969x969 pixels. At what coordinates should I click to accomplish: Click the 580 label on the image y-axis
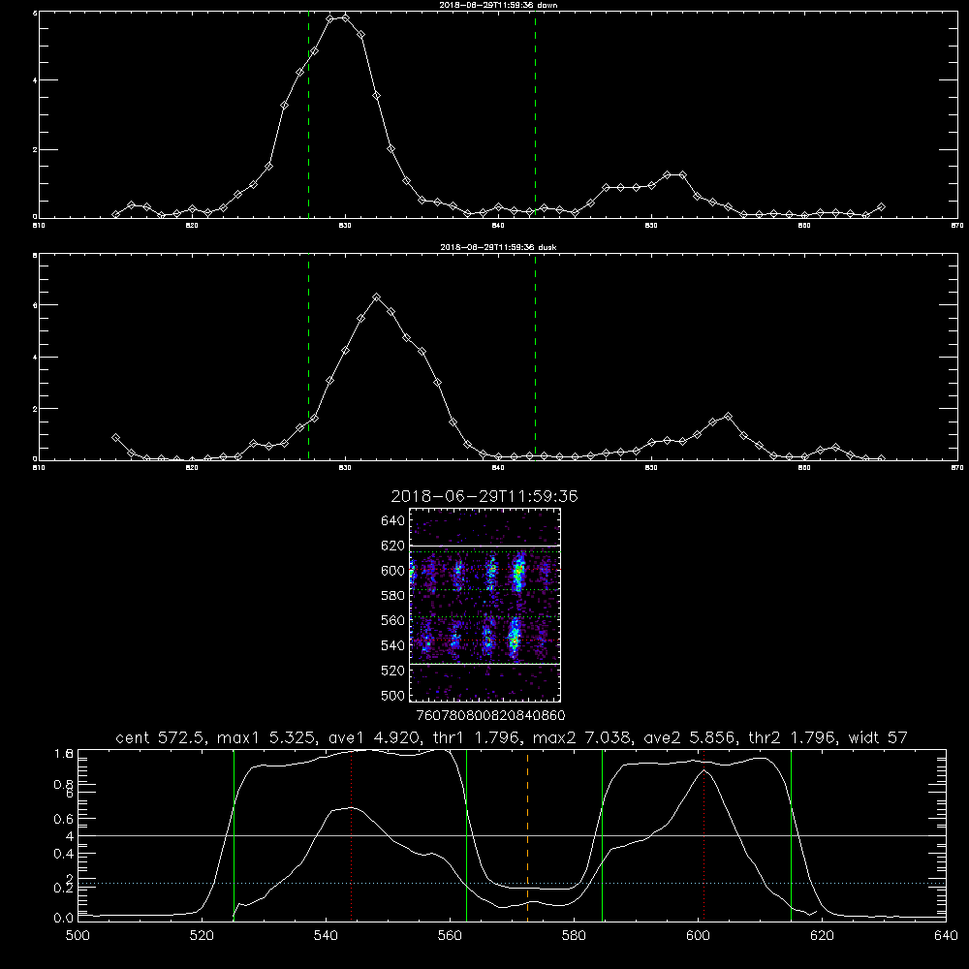tap(392, 596)
